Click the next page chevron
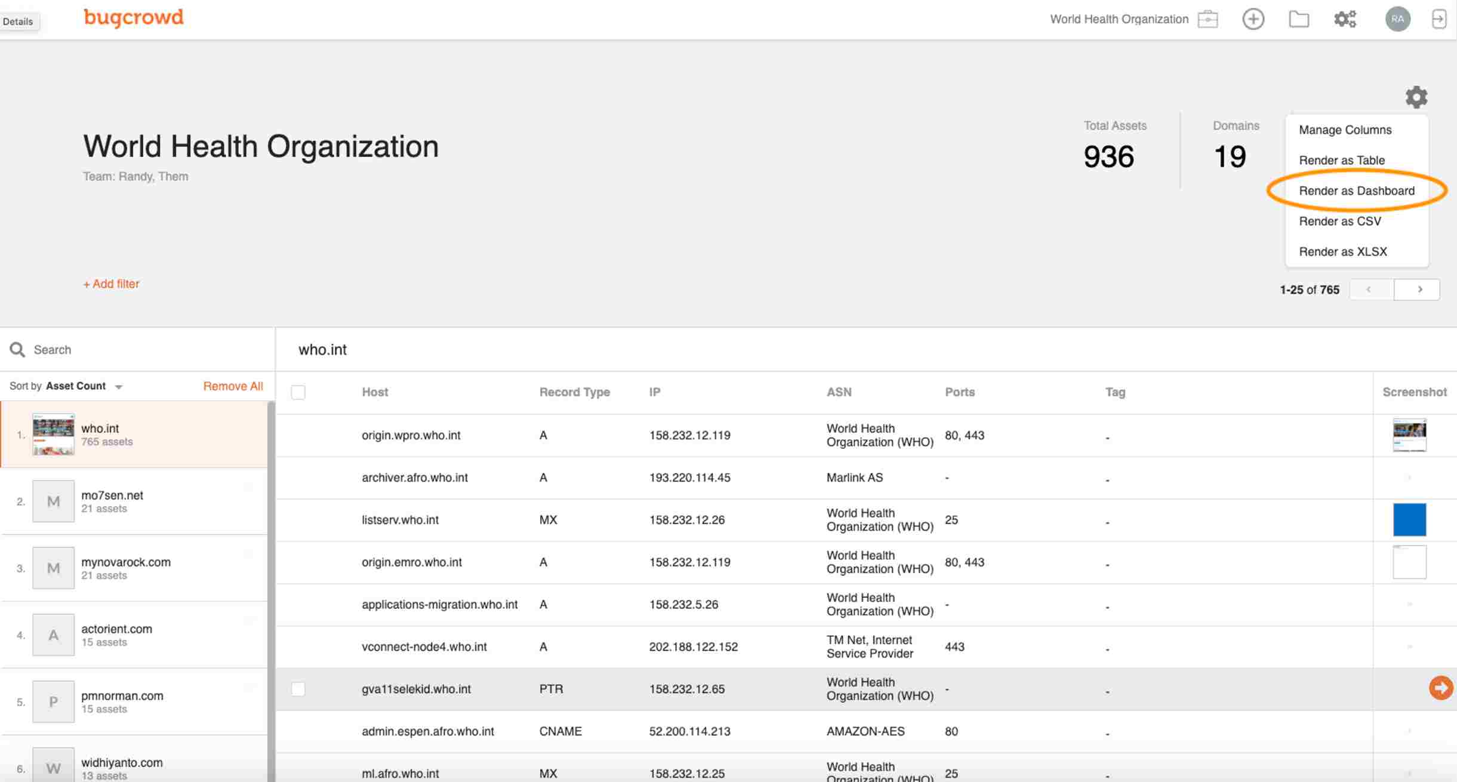The width and height of the screenshot is (1457, 782). tap(1419, 290)
